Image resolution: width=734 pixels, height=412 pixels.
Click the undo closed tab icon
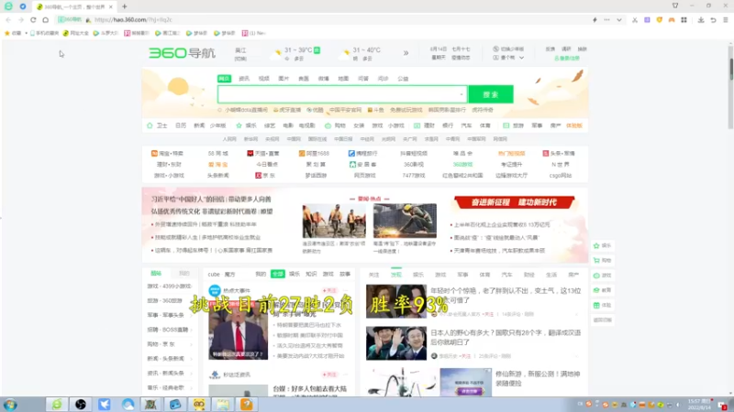pos(713,20)
